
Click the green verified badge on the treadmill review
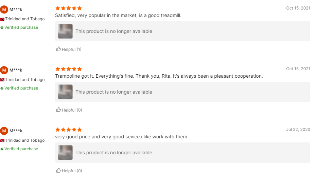click(x=2, y=27)
